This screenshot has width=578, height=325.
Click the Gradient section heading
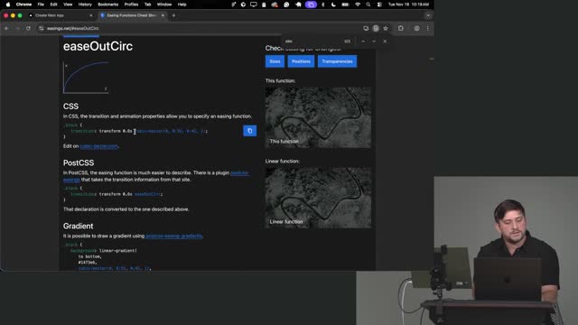coord(79,226)
